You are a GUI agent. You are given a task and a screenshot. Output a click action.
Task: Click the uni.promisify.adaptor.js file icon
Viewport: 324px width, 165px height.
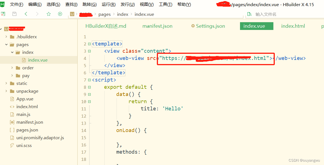click(12, 138)
